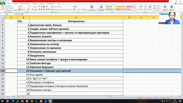Click Wrap Text (Перенос текста)

click(x=56, y=7)
